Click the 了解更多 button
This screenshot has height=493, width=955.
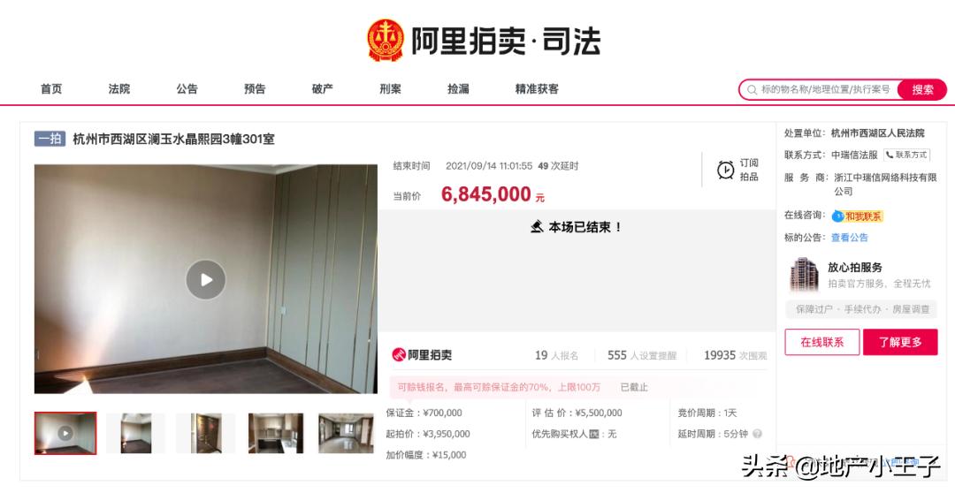900,342
